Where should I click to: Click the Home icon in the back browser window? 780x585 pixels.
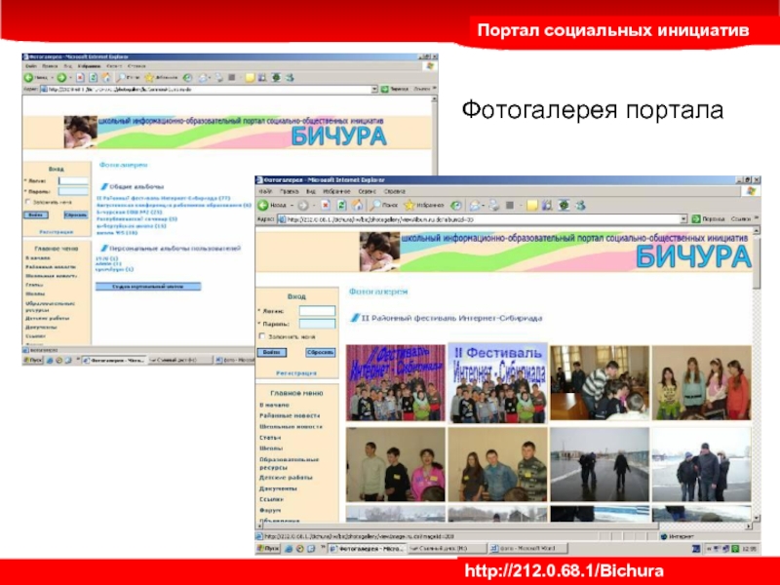106,78
